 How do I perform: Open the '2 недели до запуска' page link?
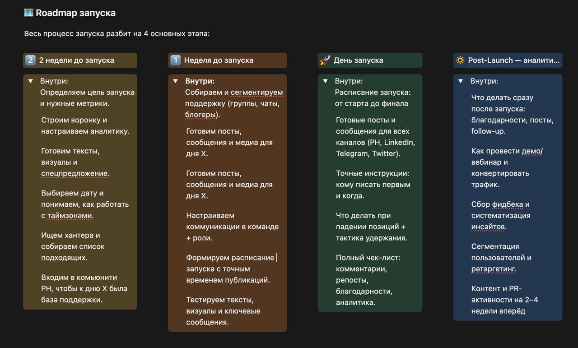[x=76, y=60]
